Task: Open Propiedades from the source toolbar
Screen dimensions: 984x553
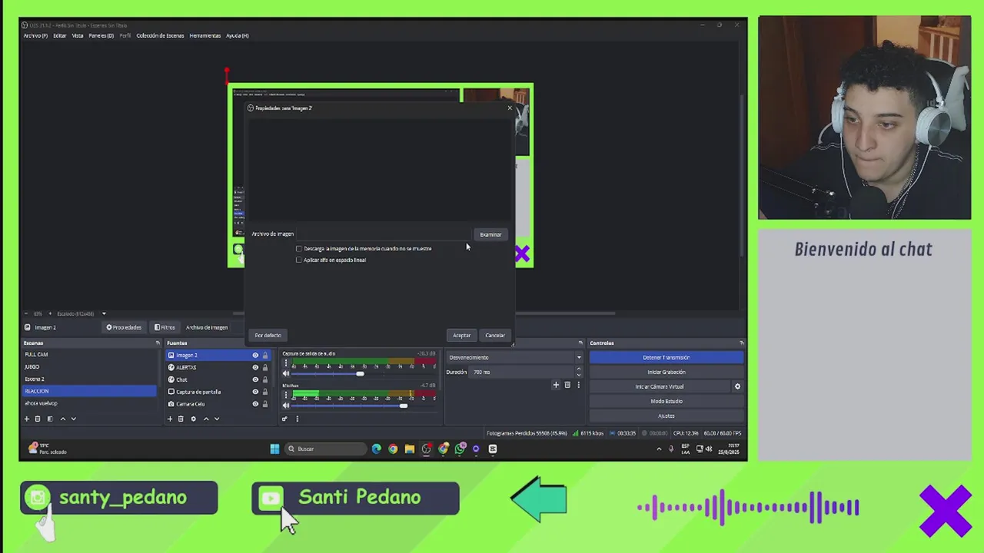Action: coord(124,327)
